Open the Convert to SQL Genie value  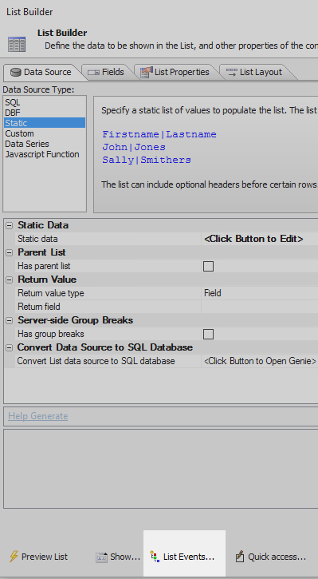260,361
